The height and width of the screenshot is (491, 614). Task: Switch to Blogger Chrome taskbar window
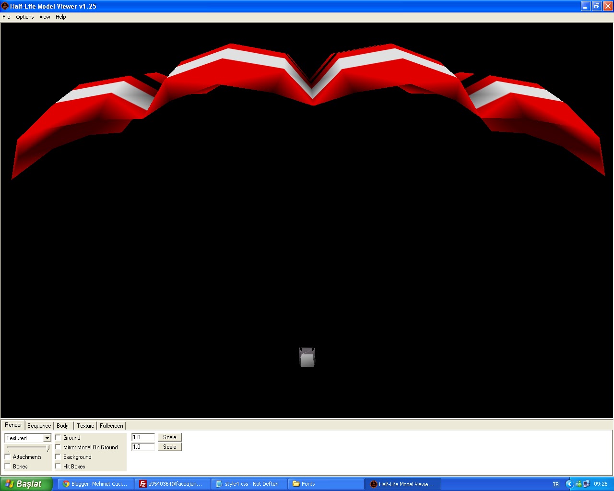[95, 484]
